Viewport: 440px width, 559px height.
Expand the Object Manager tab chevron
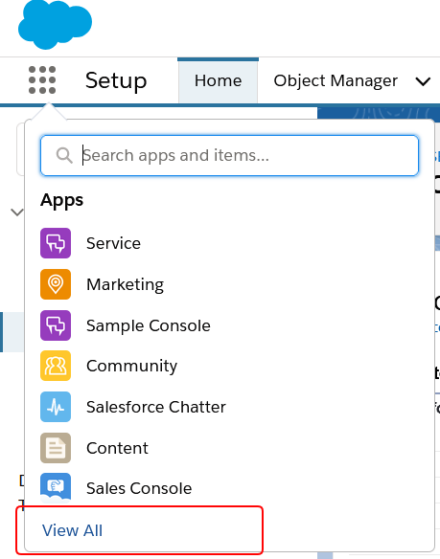423,81
